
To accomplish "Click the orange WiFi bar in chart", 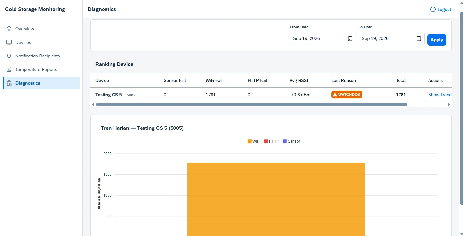I will [x=276, y=199].
